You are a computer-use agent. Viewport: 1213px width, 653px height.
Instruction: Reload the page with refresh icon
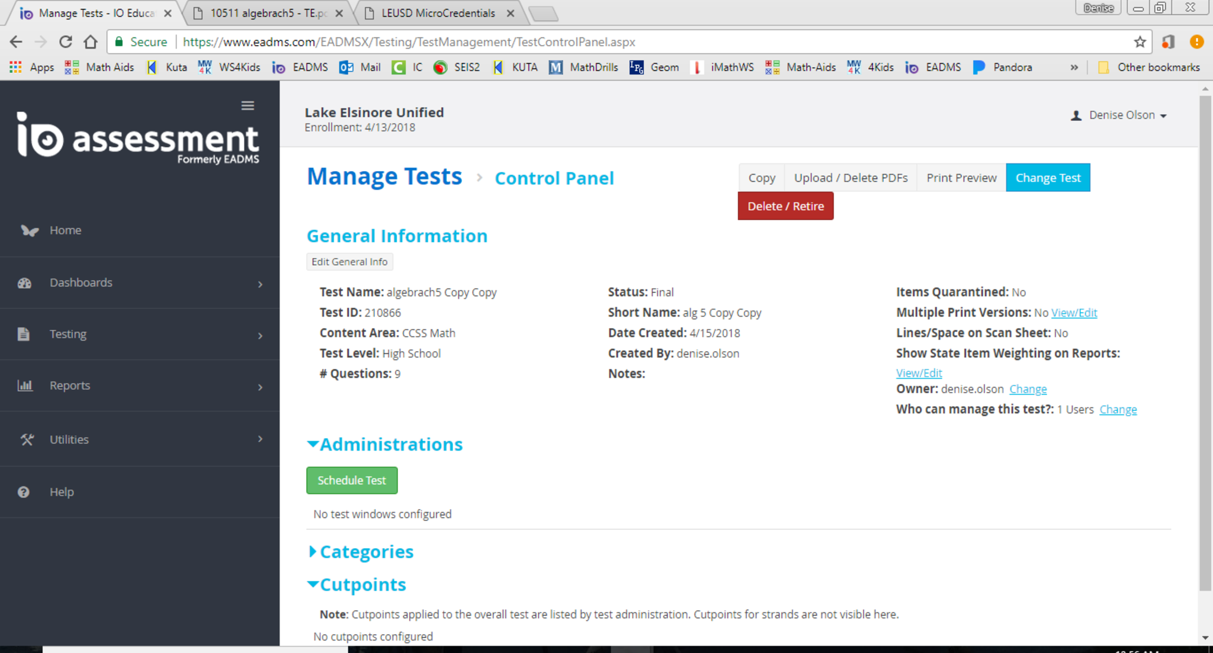(66, 42)
